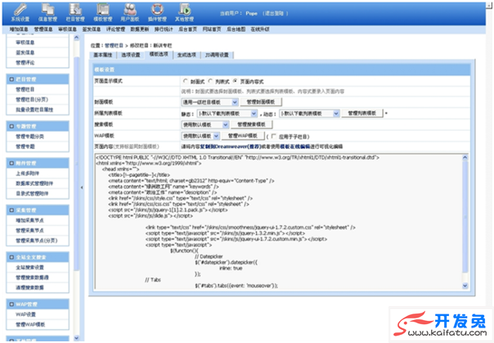Switch to the 基本属性 tab
Viewport: 494px width, 343px height.
103,55
